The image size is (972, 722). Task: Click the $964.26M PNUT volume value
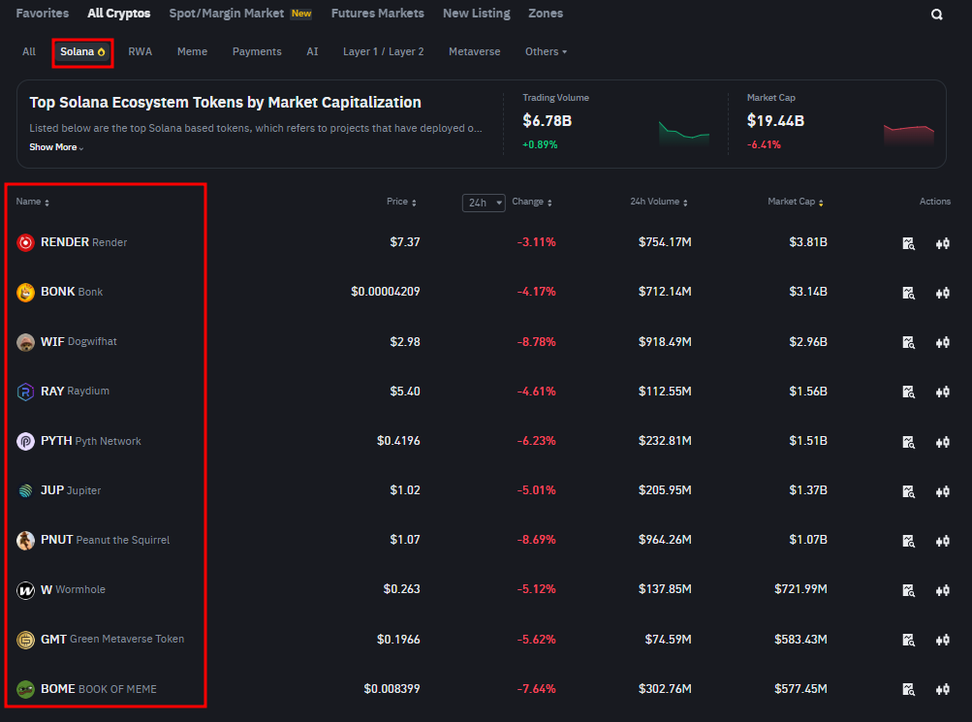(x=665, y=540)
